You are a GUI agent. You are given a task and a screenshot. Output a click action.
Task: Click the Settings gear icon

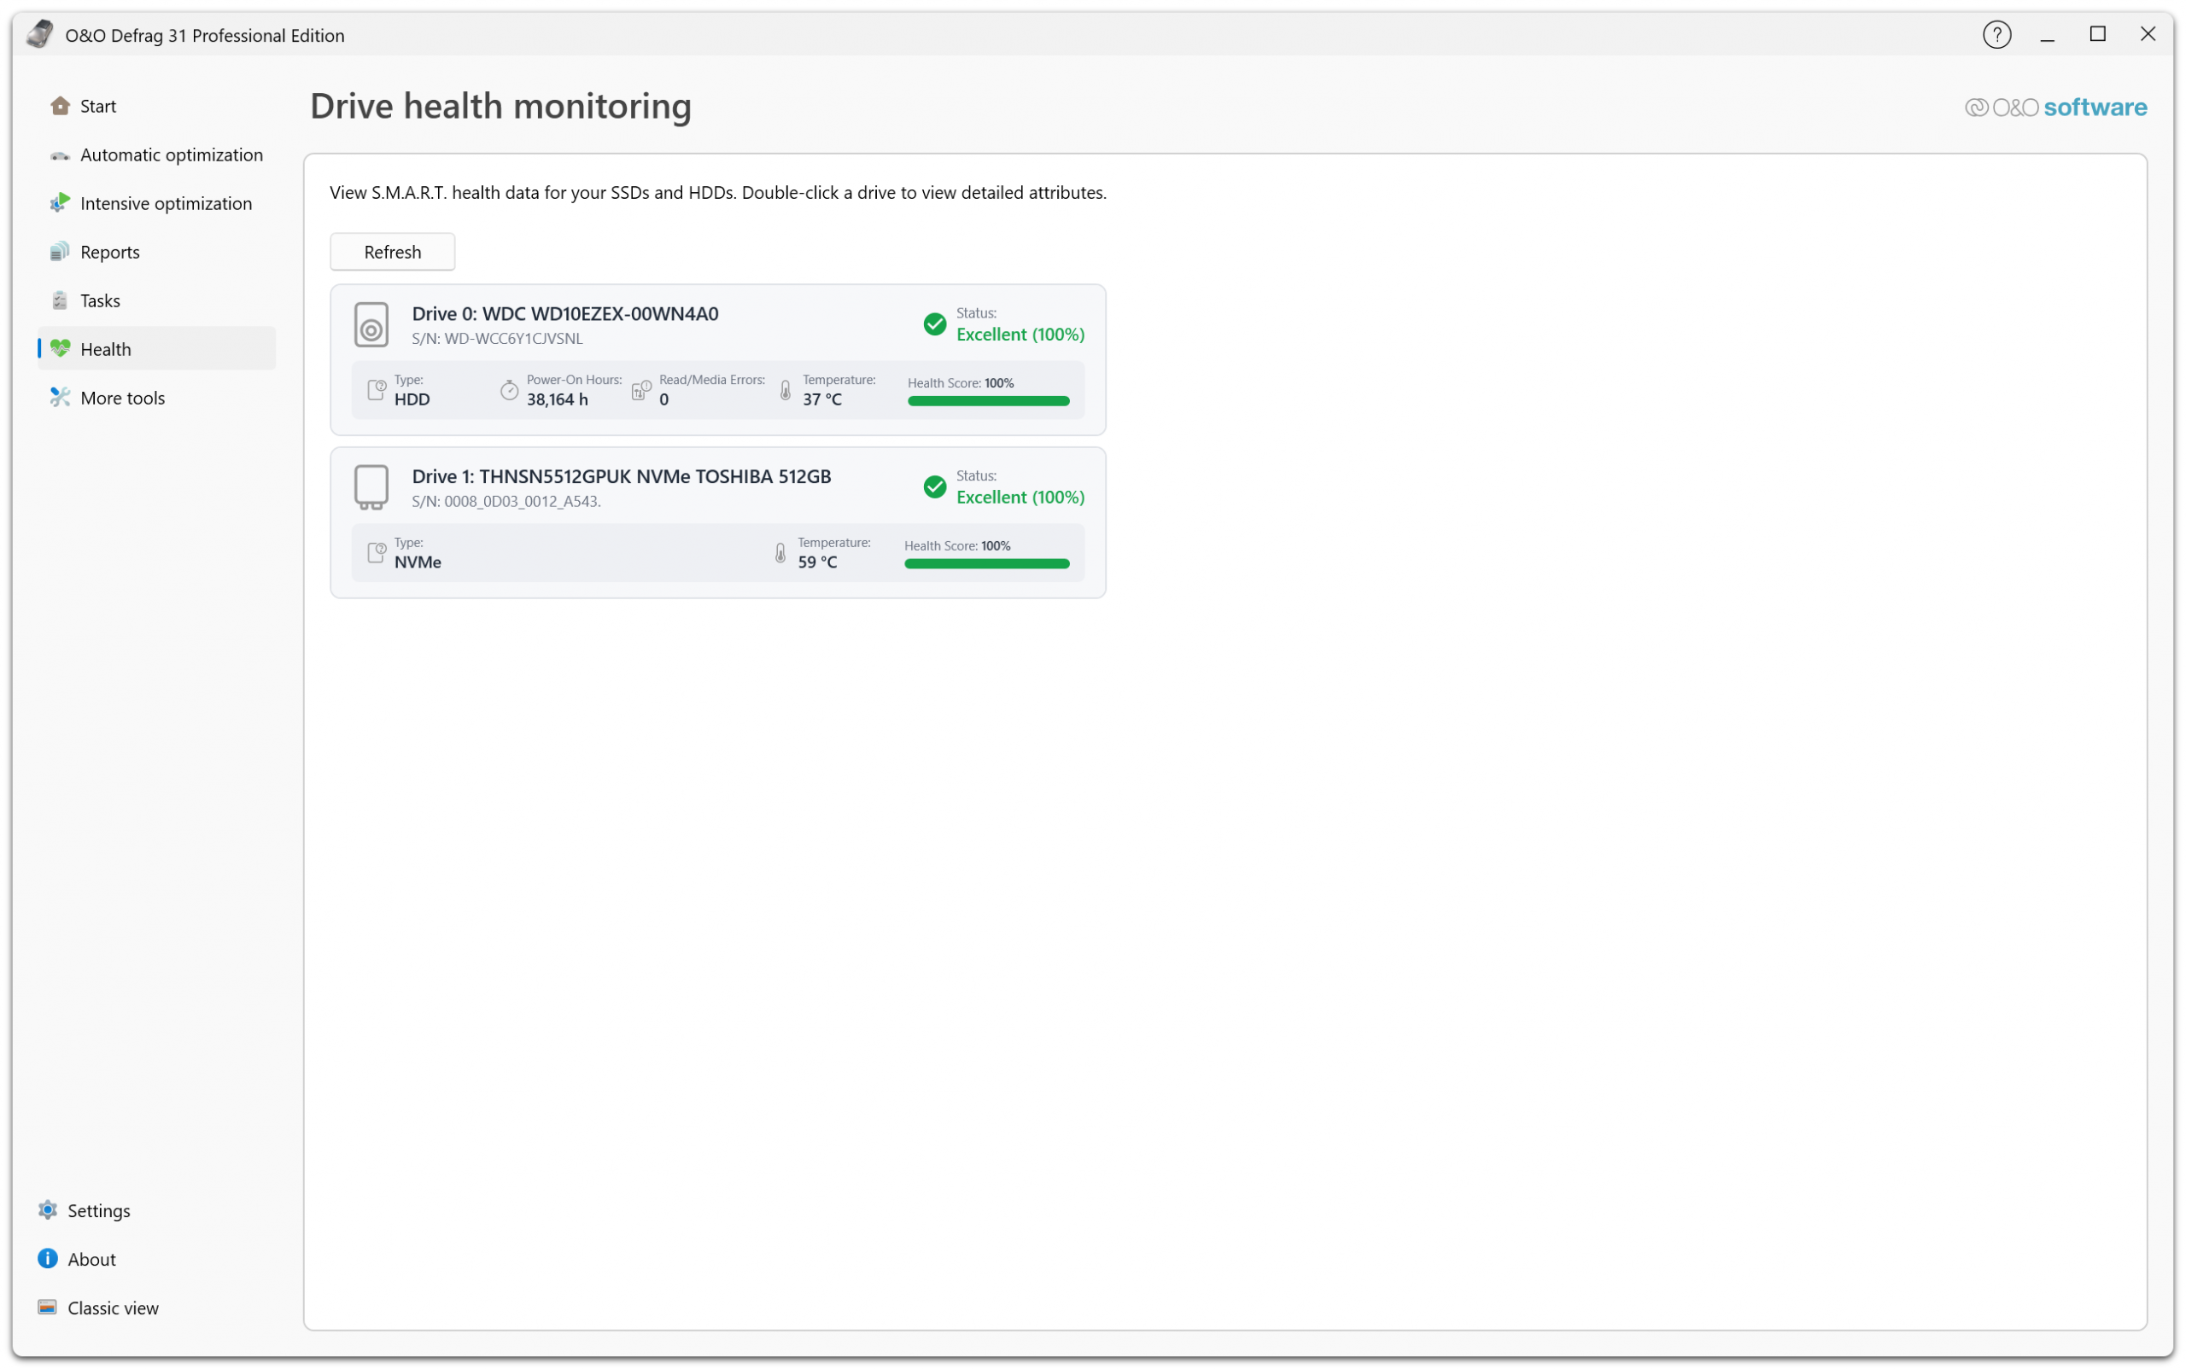(x=47, y=1210)
